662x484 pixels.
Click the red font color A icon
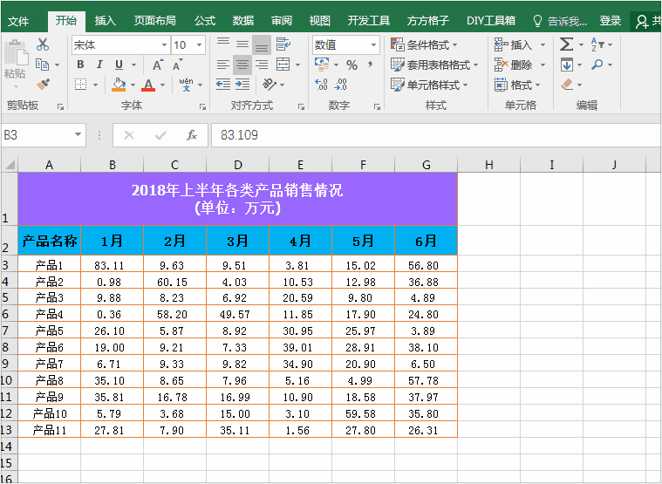click(x=148, y=85)
